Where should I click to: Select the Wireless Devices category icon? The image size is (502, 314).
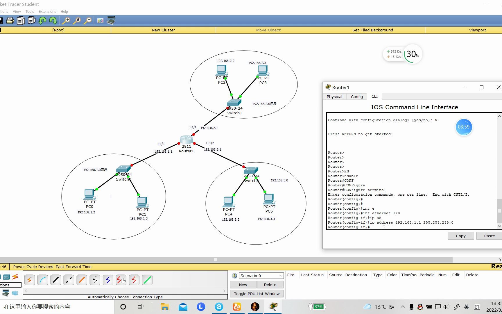(x=6, y=277)
